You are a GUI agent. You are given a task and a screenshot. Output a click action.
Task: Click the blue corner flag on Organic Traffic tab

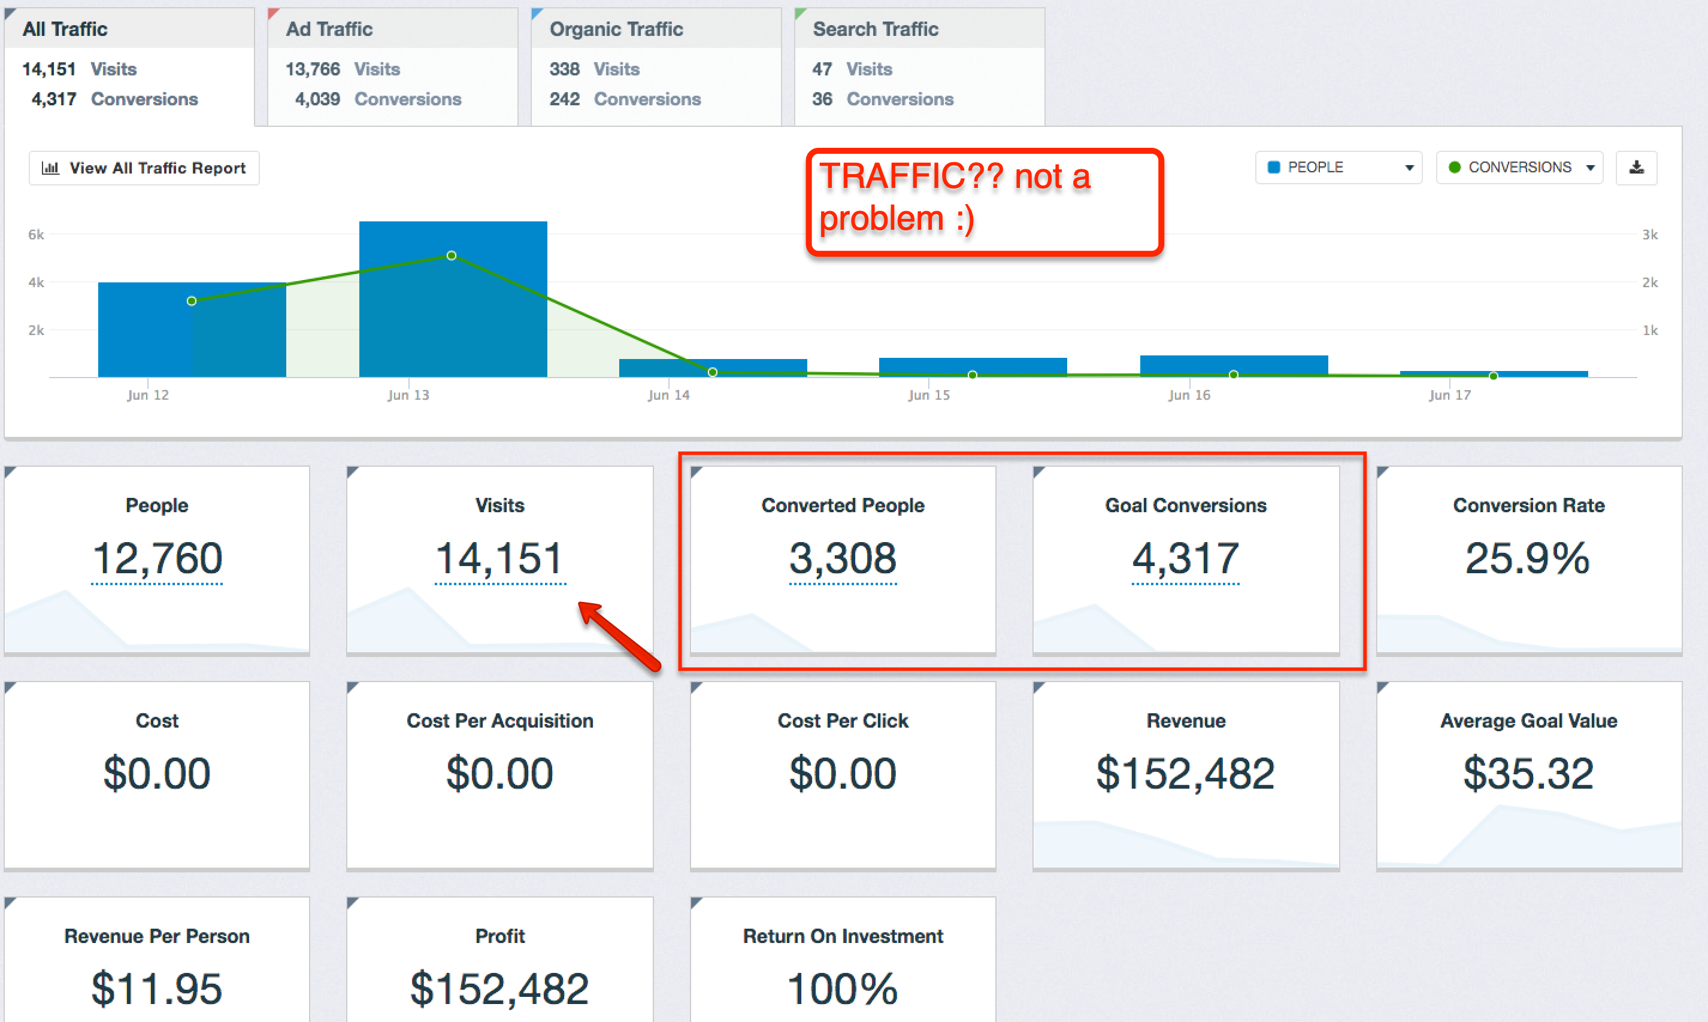click(538, 14)
